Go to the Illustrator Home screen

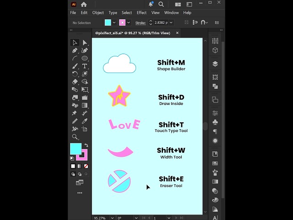[84, 5]
